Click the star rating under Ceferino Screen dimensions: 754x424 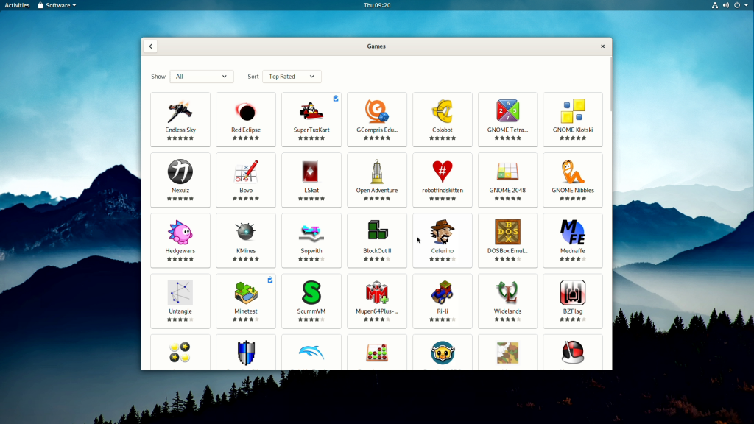pos(442,258)
